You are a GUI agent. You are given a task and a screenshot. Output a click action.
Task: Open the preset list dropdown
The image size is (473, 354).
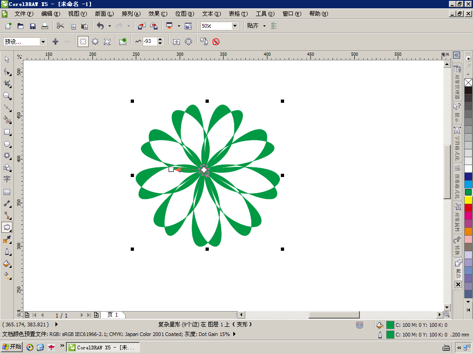pos(43,41)
